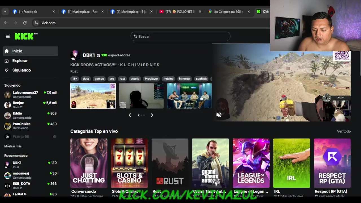Open ESB_DOTA avatar in Recomendado list
Screen dimensions: 361x203
point(8,186)
